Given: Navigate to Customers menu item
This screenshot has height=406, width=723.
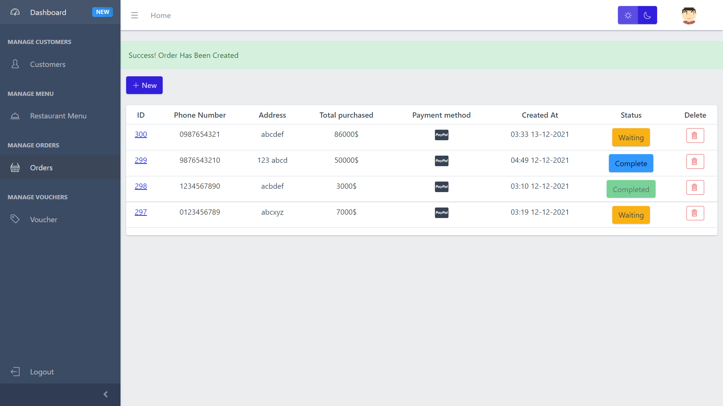Looking at the screenshot, I should click(x=48, y=64).
